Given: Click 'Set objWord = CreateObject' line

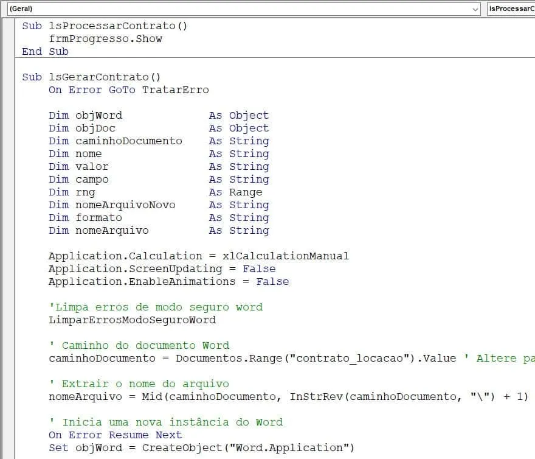Looking at the screenshot, I should (202, 447).
